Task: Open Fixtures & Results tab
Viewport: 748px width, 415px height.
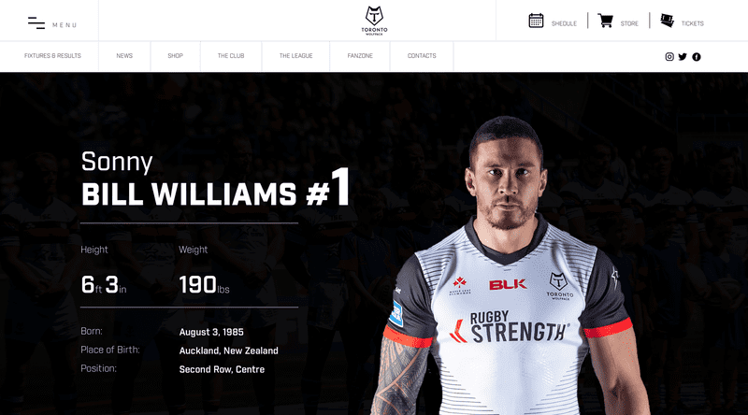Action: tap(52, 56)
